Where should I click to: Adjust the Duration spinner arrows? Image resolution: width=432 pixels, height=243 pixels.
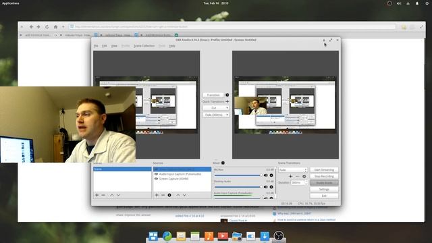305,182
